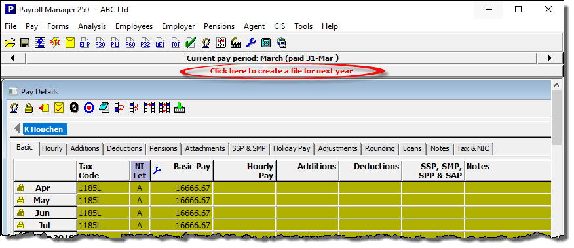Click 'Click here to create a file for next year'
The width and height of the screenshot is (574, 248).
pos(281,71)
